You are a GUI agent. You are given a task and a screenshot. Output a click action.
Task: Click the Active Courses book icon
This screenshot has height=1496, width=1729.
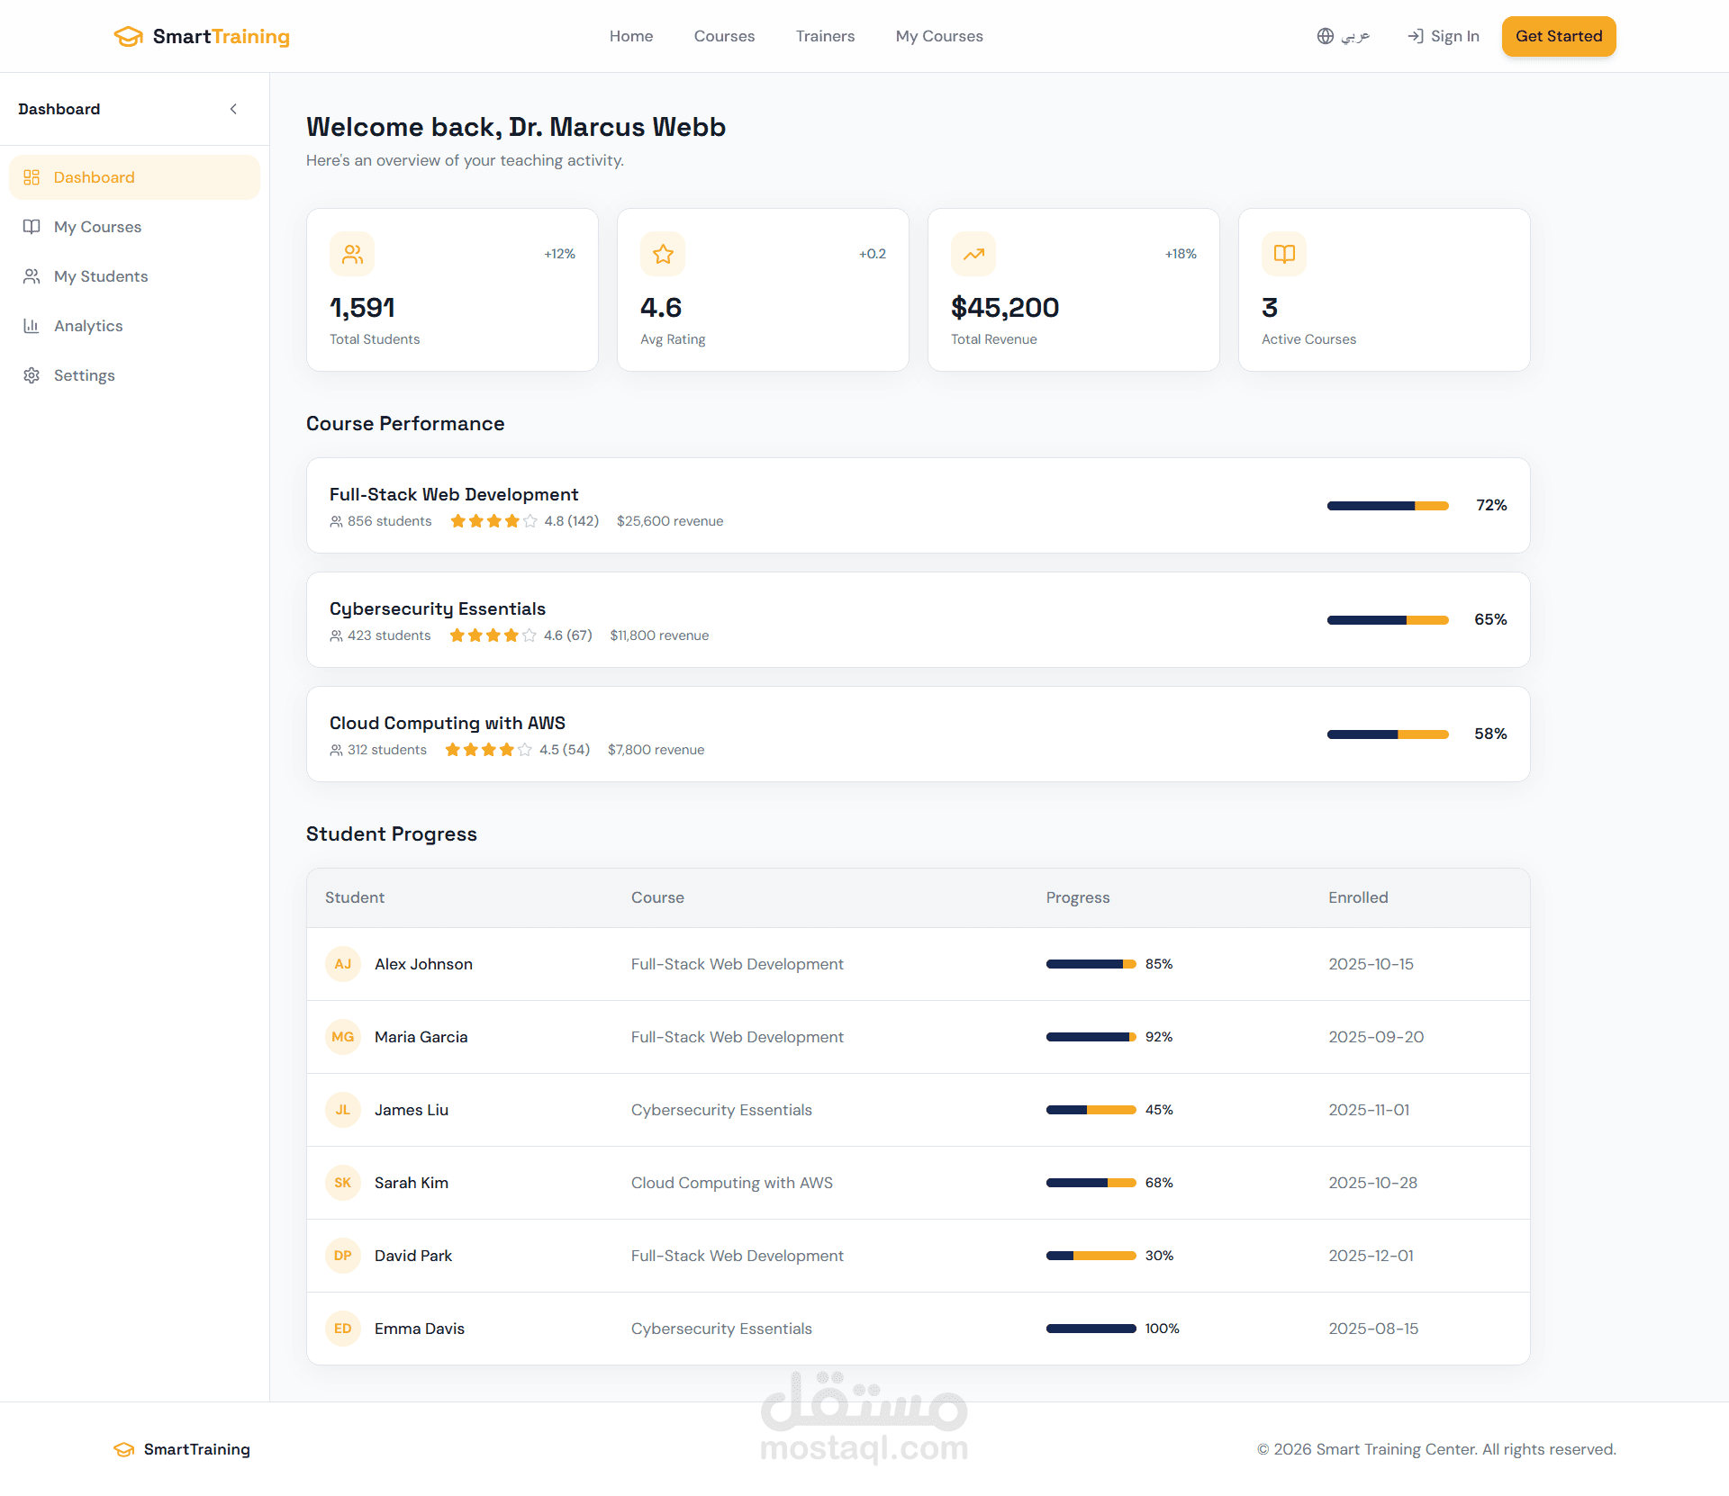click(1284, 255)
